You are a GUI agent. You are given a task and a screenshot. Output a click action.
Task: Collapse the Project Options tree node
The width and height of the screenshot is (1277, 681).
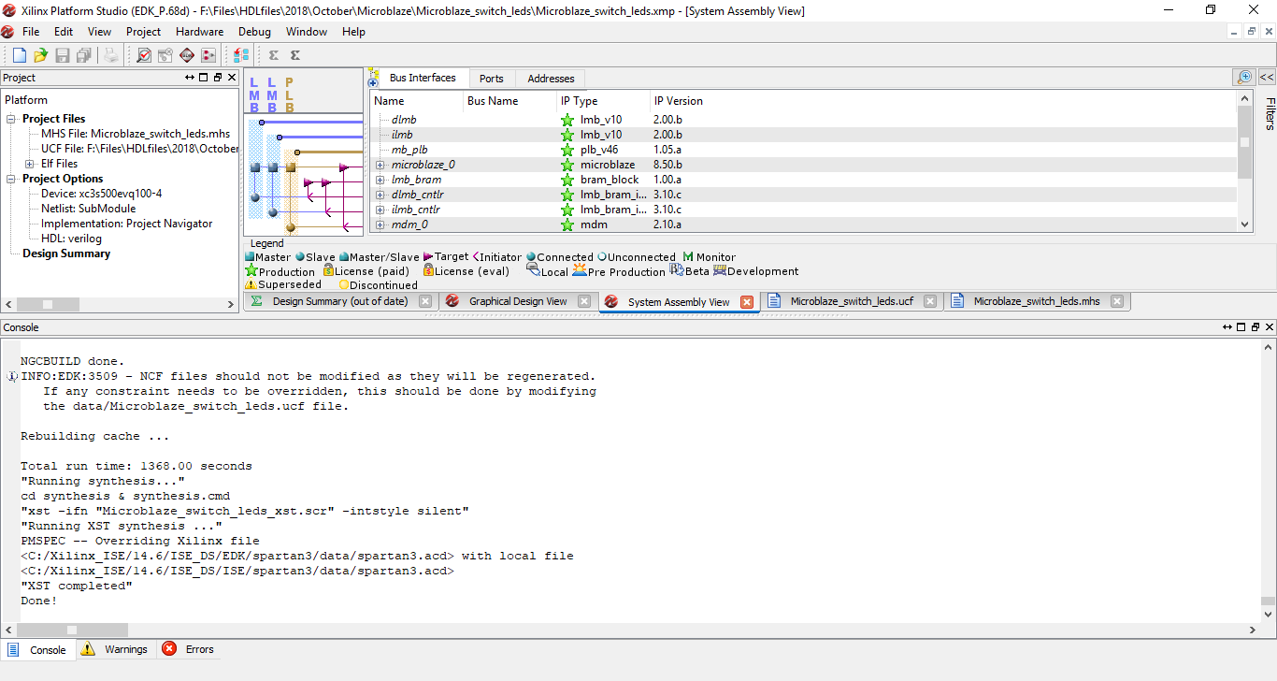pos(13,179)
